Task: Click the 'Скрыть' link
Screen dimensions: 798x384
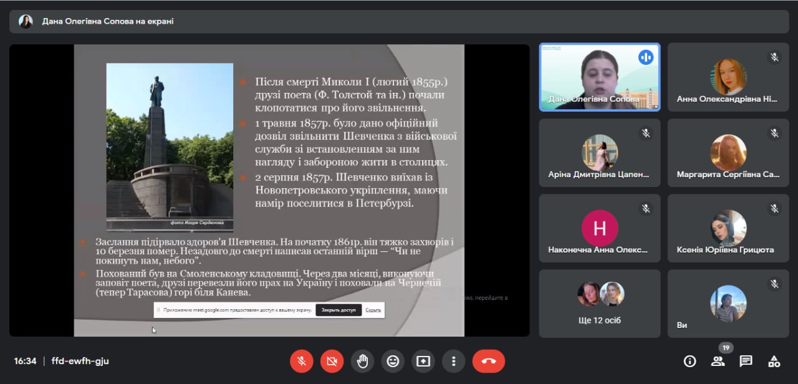Action: click(373, 310)
